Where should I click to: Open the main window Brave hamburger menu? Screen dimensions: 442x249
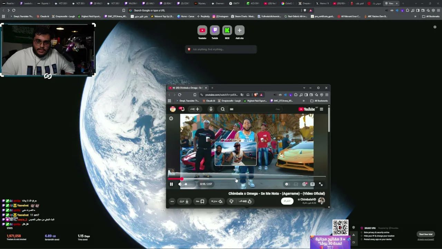tap(438, 10)
